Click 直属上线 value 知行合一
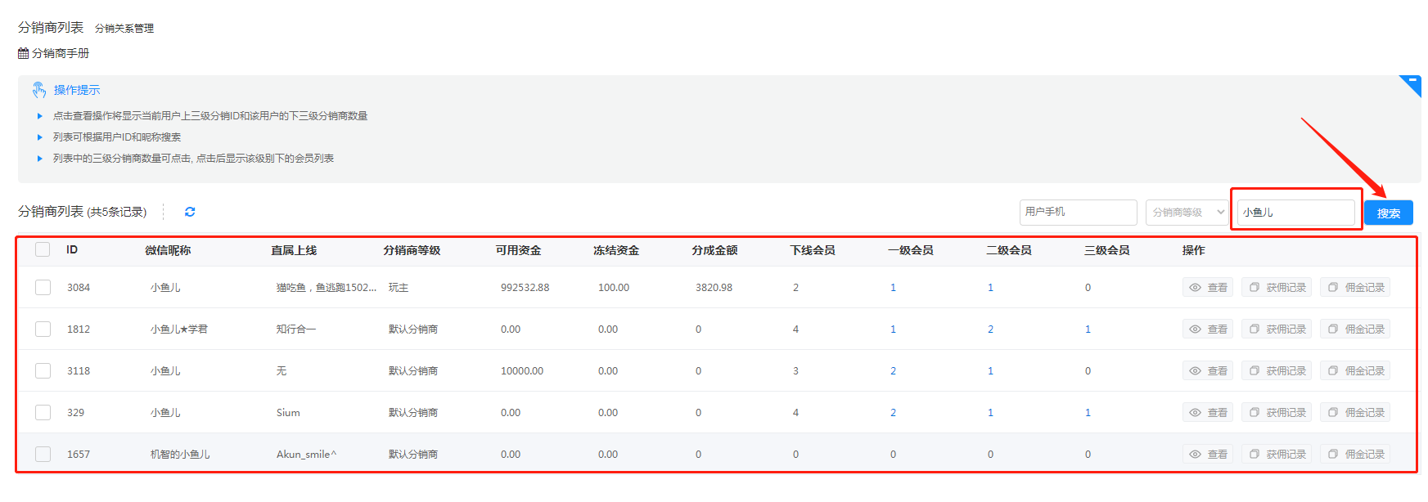This screenshot has width=1428, height=502. pos(296,329)
